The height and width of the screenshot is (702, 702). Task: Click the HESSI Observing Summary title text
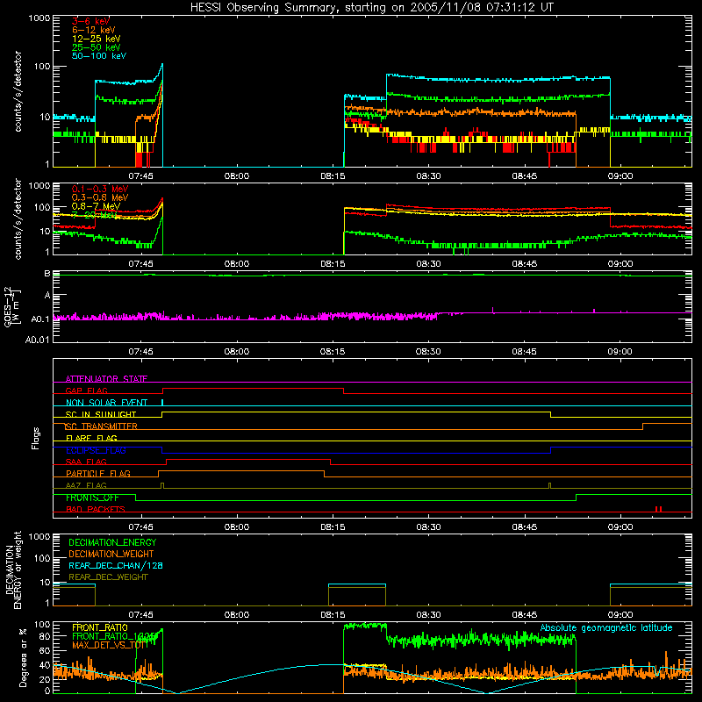point(372,8)
